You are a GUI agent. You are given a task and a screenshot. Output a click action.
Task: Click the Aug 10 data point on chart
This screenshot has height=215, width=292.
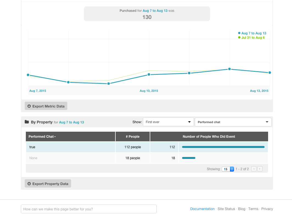149,75
